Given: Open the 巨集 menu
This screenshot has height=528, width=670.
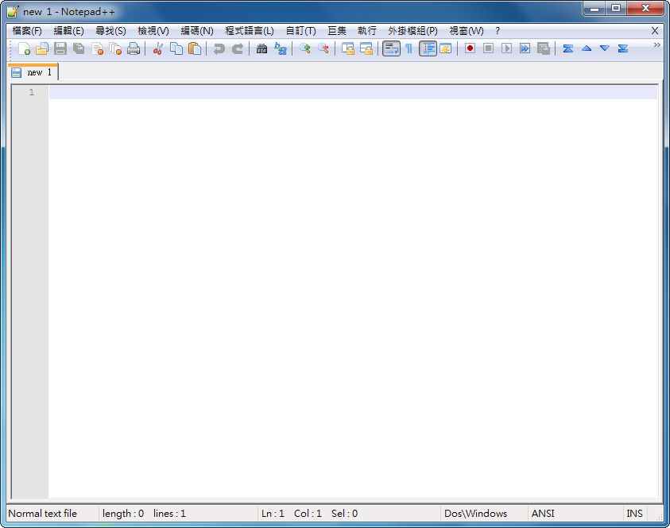Looking at the screenshot, I should (x=337, y=31).
